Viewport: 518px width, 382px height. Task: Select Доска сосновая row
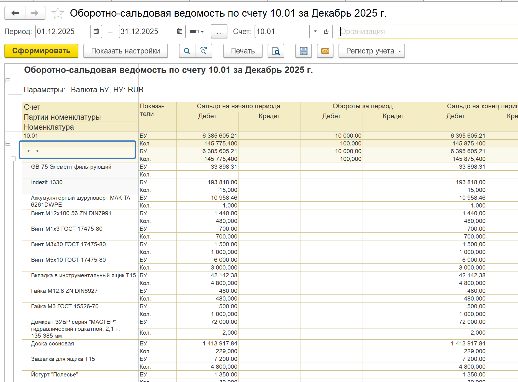[80, 347]
